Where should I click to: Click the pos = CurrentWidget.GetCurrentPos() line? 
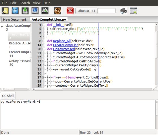point(84,82)
